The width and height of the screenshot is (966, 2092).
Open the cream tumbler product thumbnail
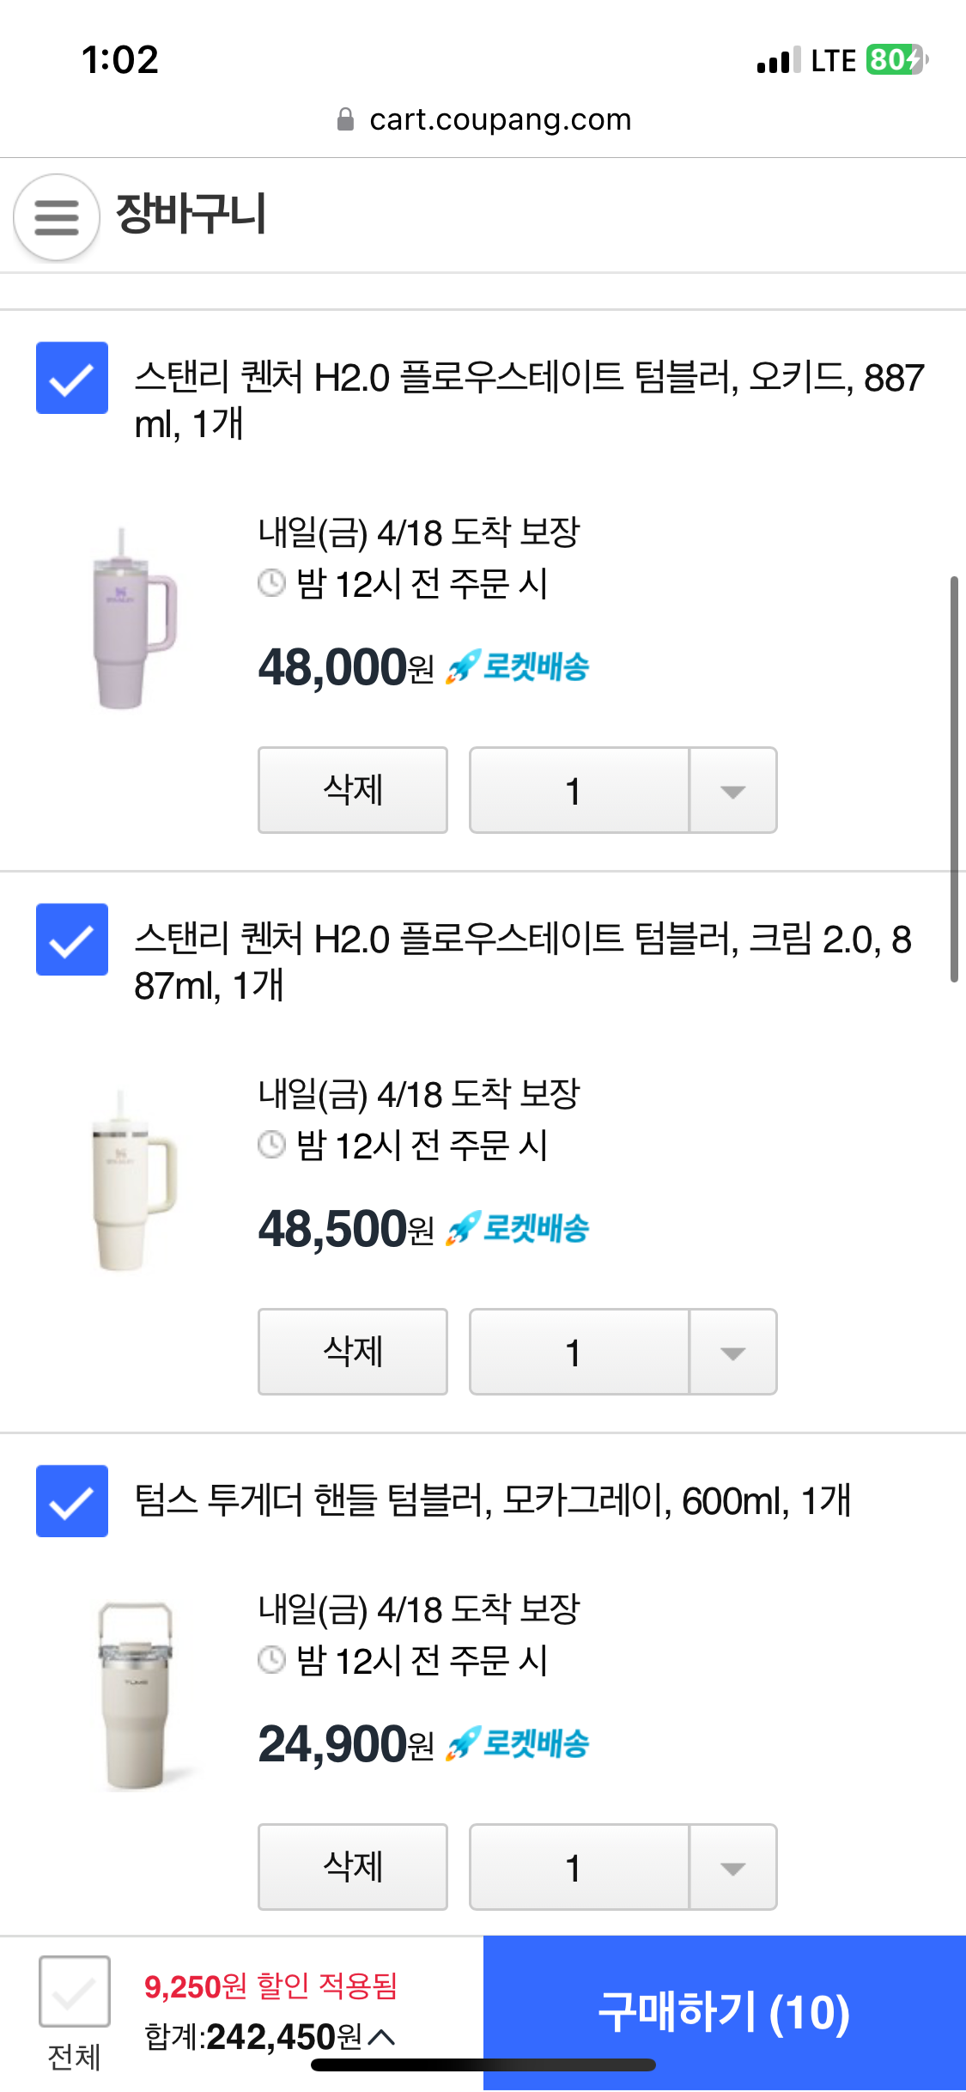click(x=132, y=1181)
